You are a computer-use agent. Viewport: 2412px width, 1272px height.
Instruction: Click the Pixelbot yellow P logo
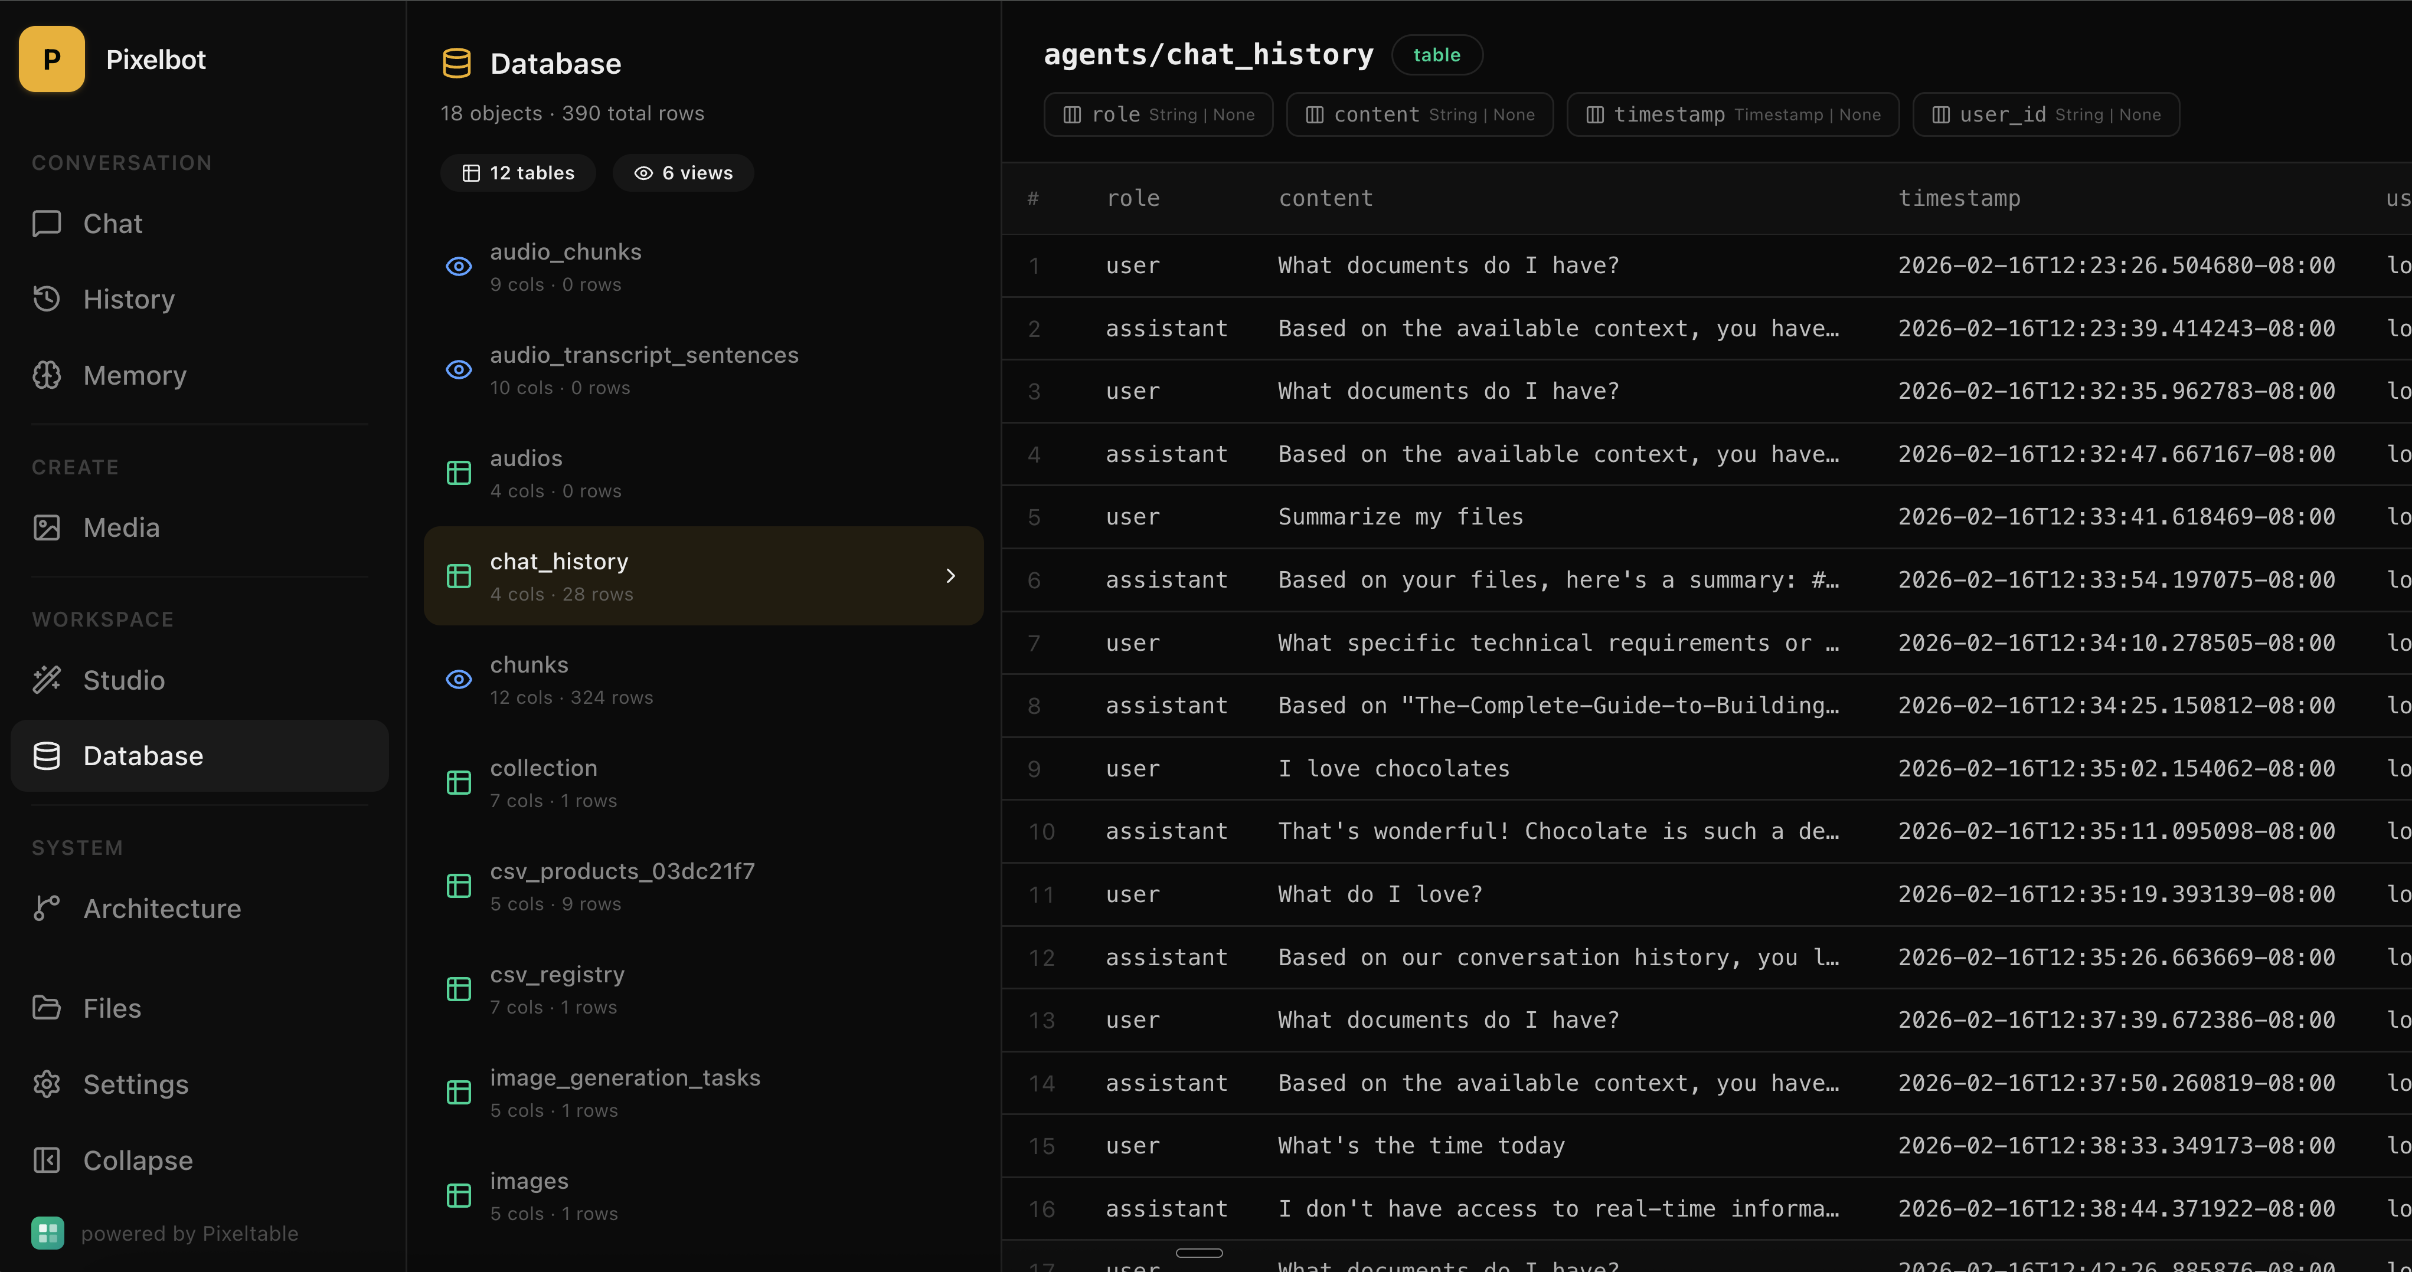pos(51,60)
